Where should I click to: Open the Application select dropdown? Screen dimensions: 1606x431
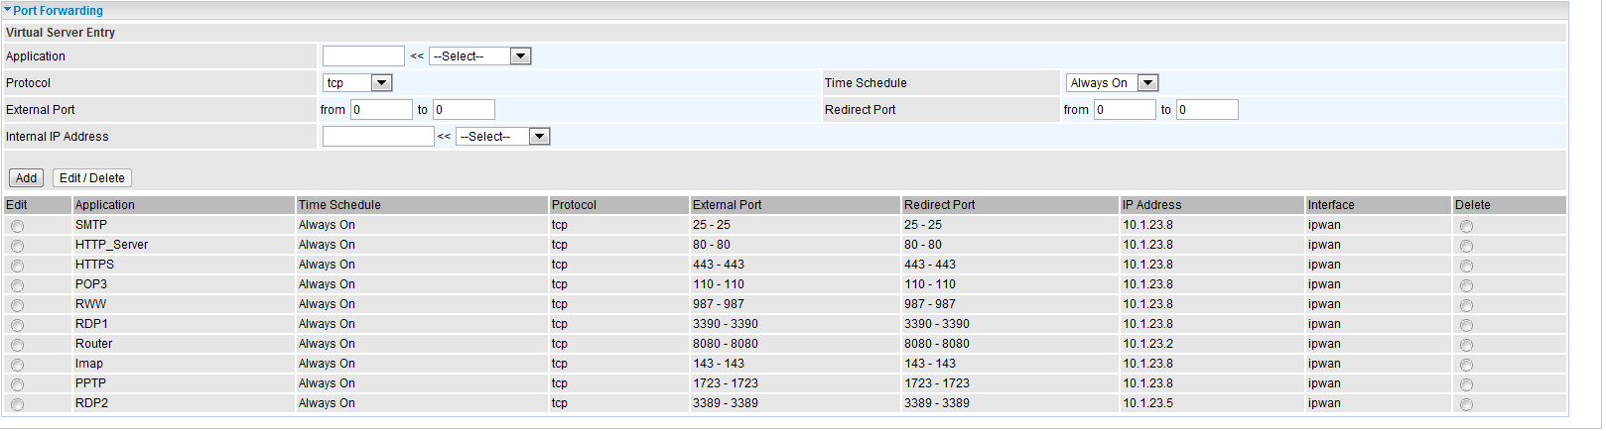click(480, 56)
